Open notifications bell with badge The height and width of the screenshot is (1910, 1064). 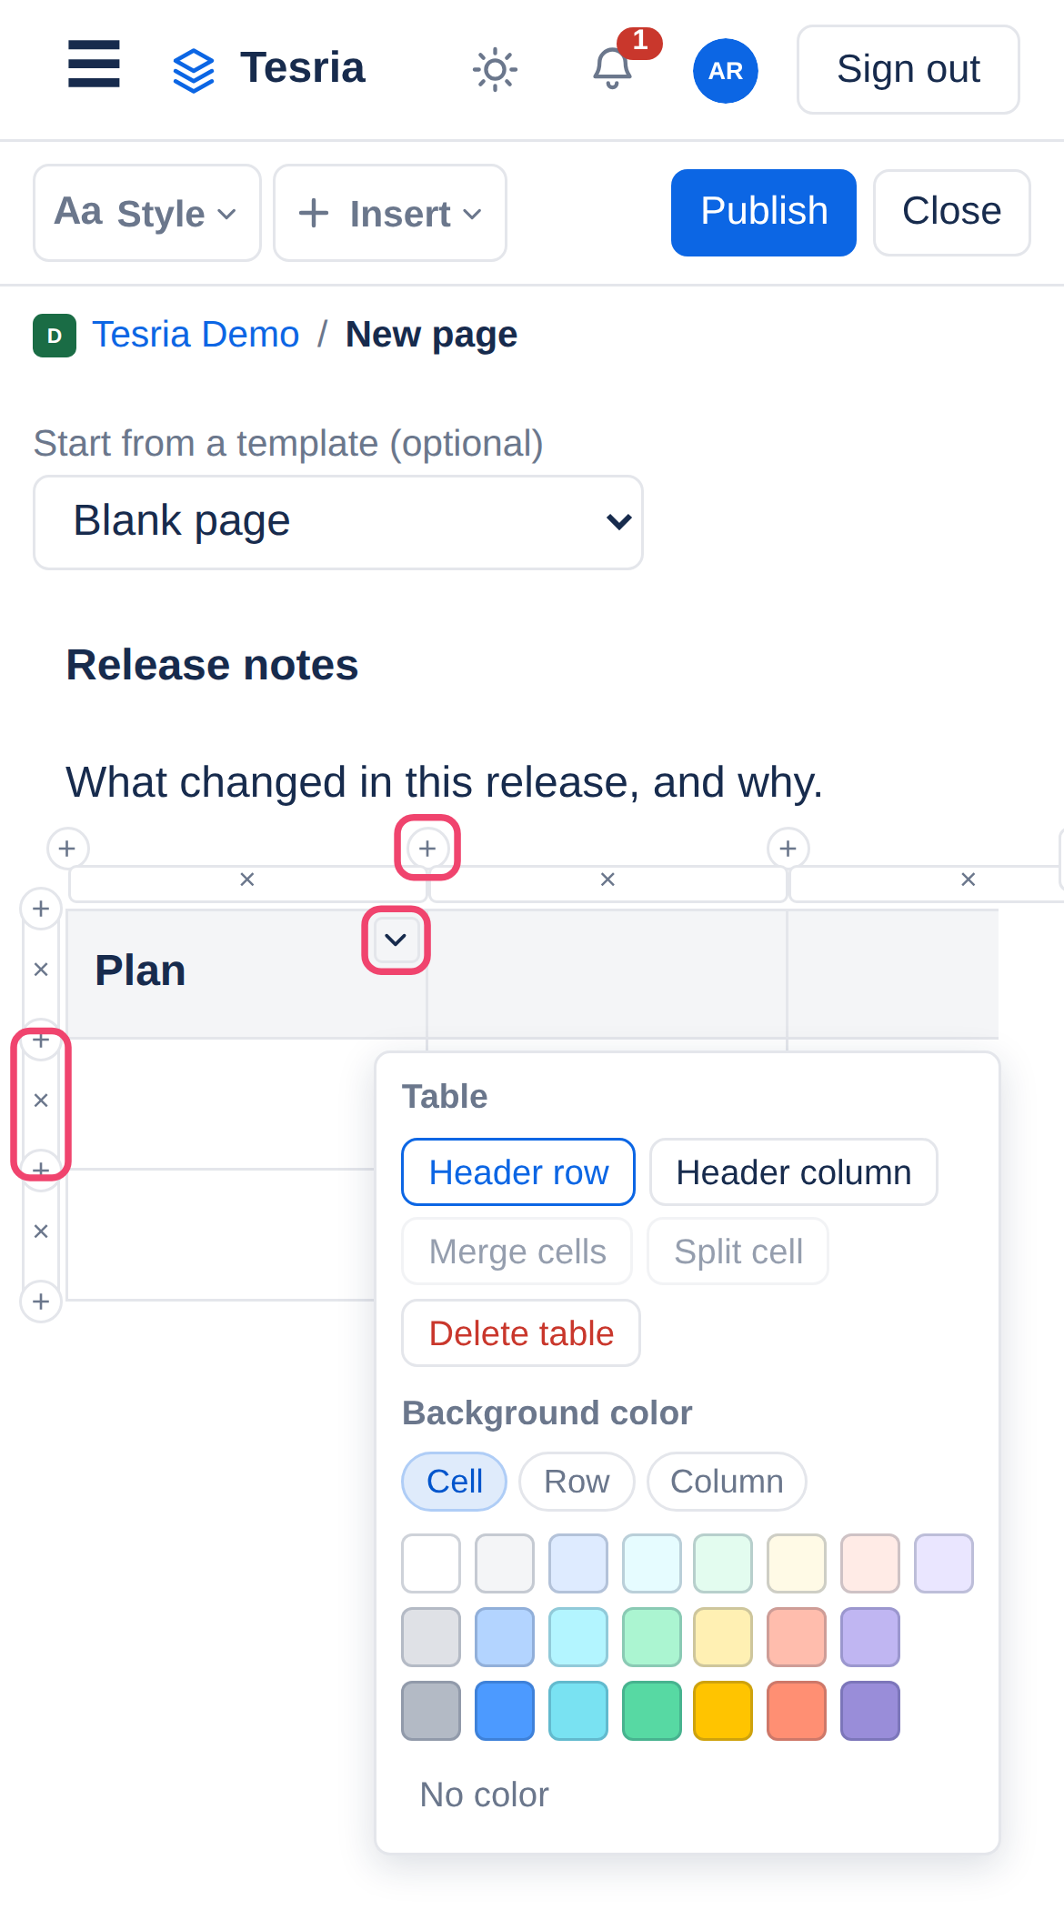[613, 69]
